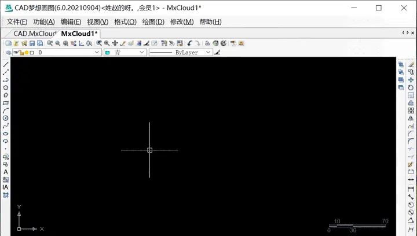Viewport: 417px width, 236px height.
Task: Select the Linear dimension tool in right toolbar
Action: (x=411, y=189)
